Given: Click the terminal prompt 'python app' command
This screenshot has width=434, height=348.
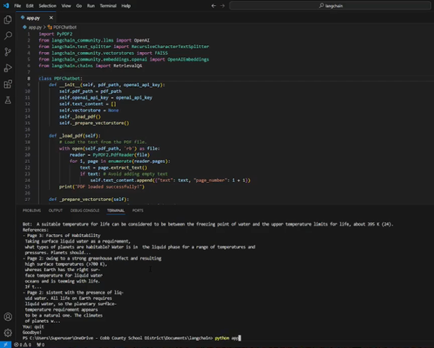Looking at the screenshot, I should pyautogui.click(x=227, y=338).
